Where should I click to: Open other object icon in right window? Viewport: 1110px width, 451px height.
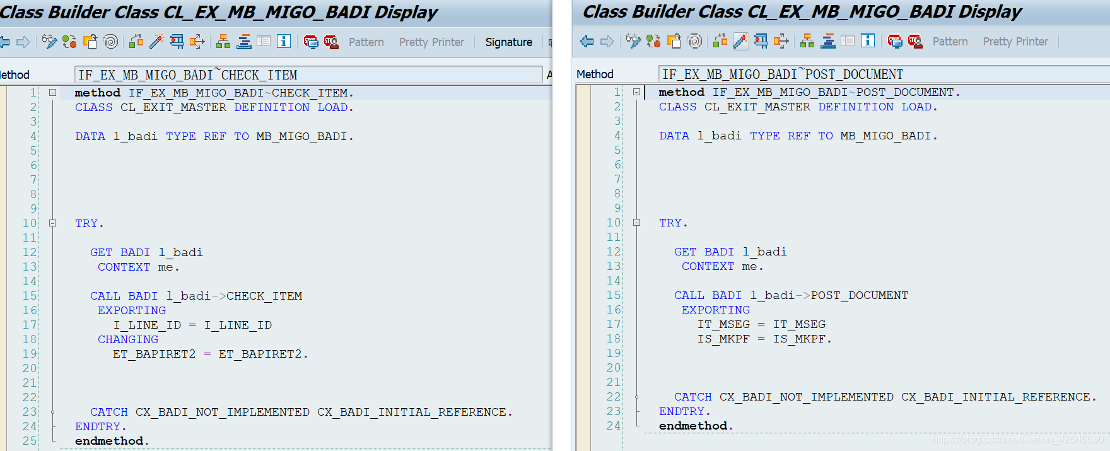tap(674, 42)
